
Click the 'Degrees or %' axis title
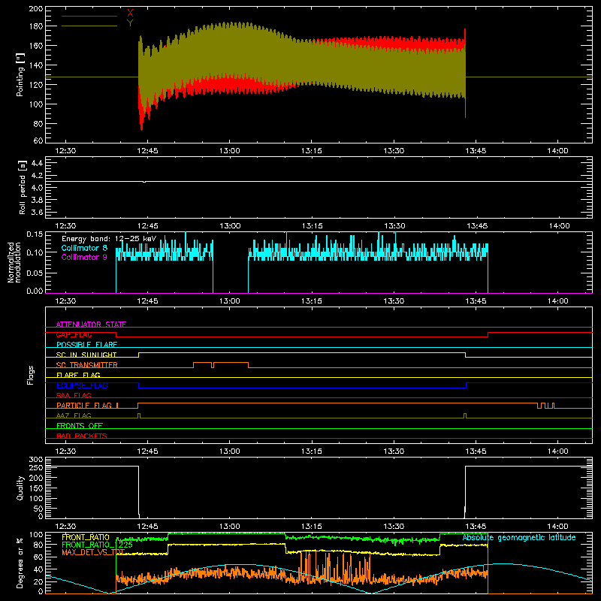click(20, 563)
